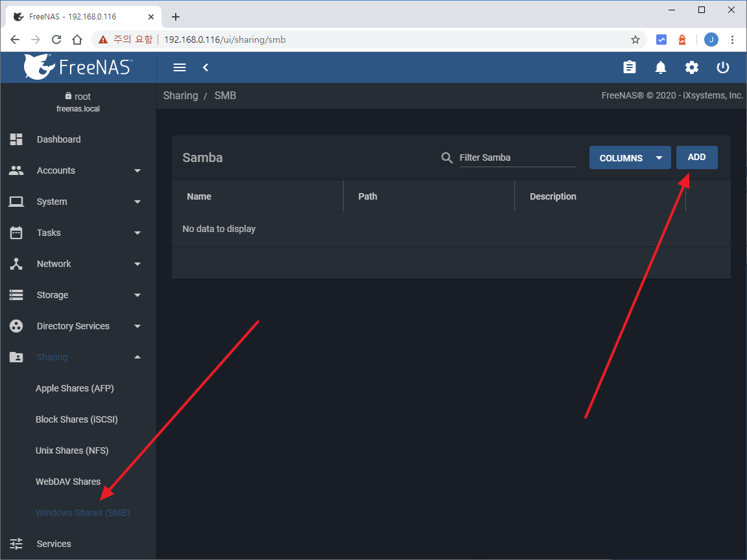Toggle the hamburger side menu
Image resolution: width=747 pixels, height=560 pixels.
tap(180, 67)
